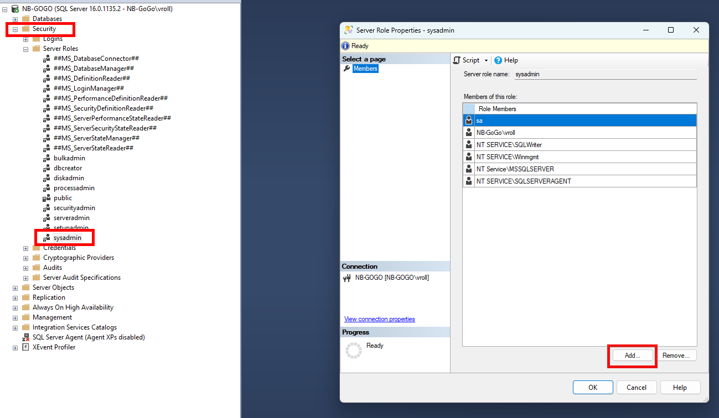
Task: Click the public server role icon
Action: (x=47, y=198)
